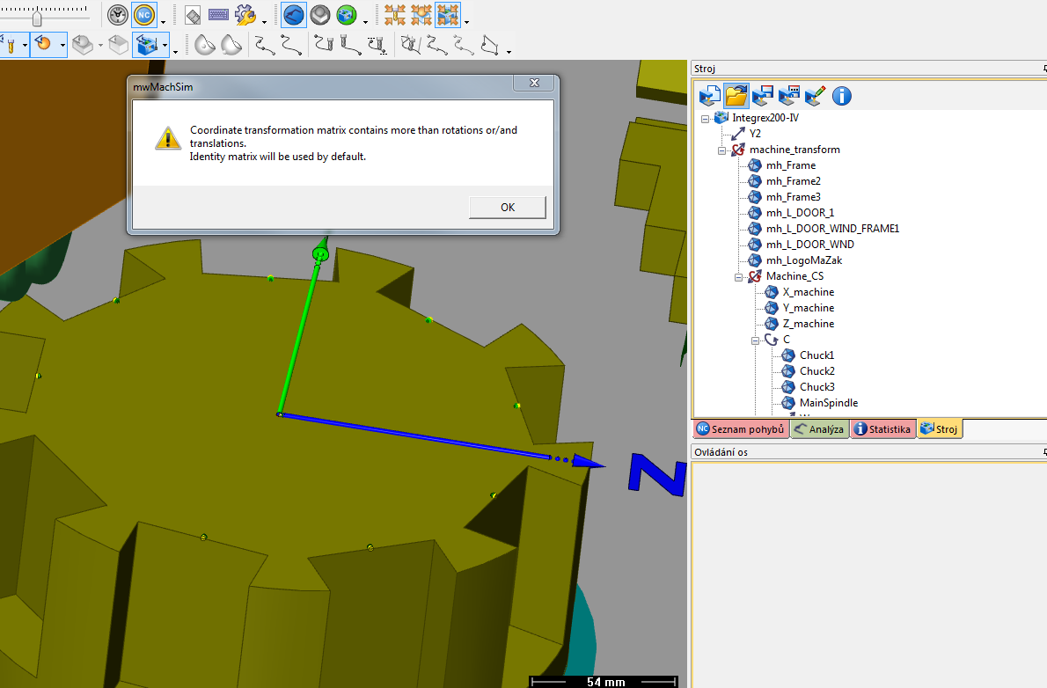1047x688 pixels.
Task: Collapse the Integrex200-IV tree node
Action: point(706,118)
